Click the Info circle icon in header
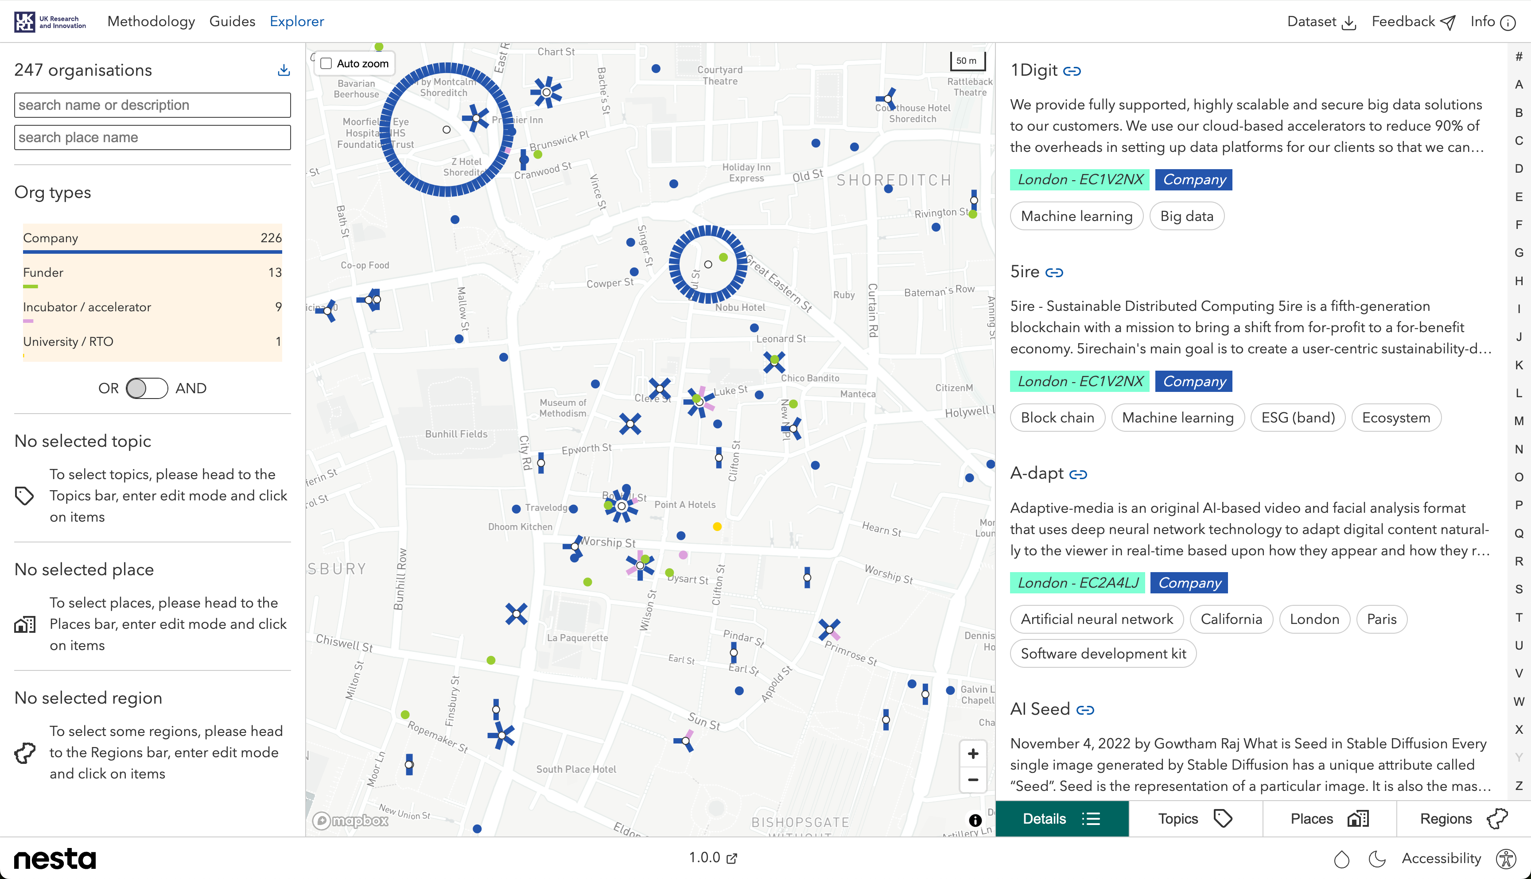This screenshot has width=1531, height=879. pyautogui.click(x=1508, y=22)
